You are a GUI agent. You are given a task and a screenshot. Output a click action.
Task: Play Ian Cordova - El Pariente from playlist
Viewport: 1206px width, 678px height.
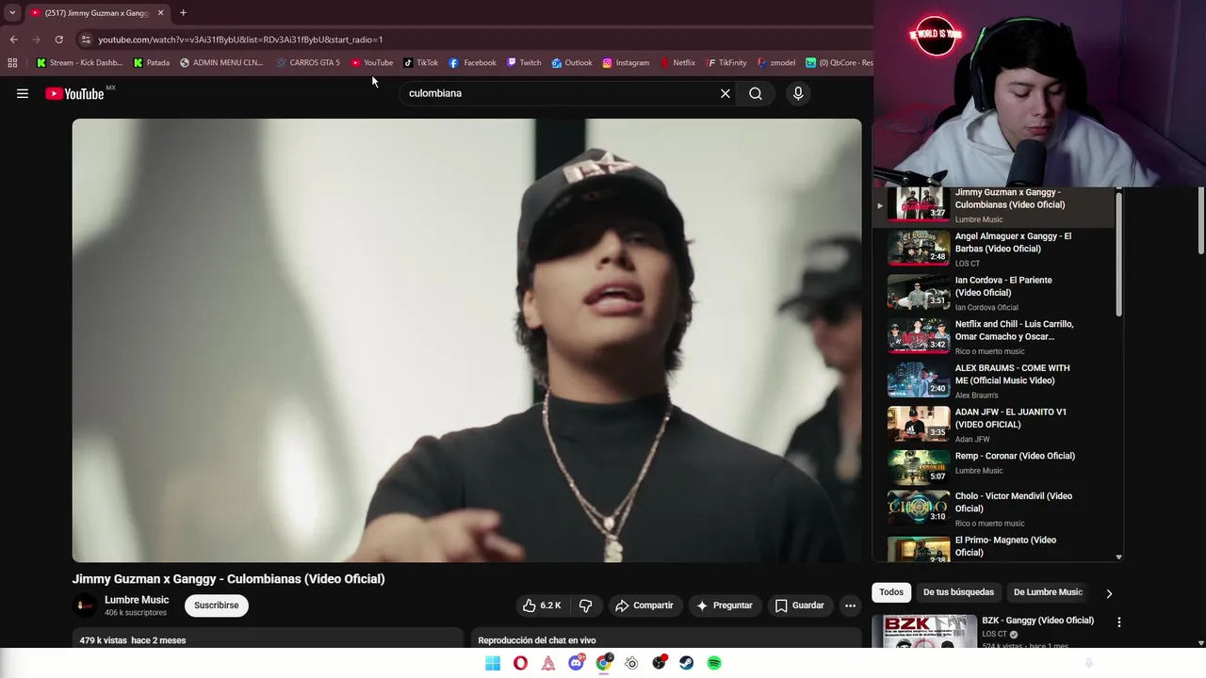995,293
